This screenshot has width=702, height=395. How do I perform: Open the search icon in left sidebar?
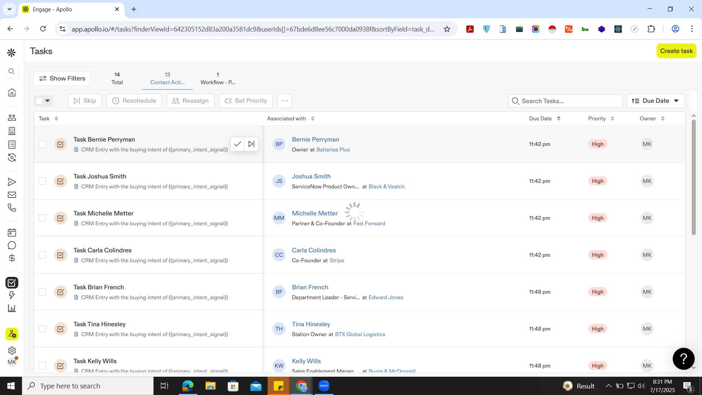point(12,71)
